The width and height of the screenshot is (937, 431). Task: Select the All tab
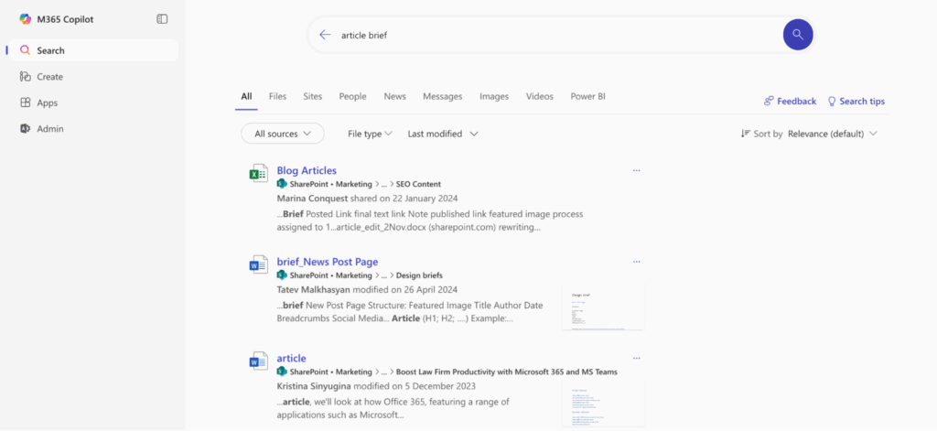tap(246, 96)
